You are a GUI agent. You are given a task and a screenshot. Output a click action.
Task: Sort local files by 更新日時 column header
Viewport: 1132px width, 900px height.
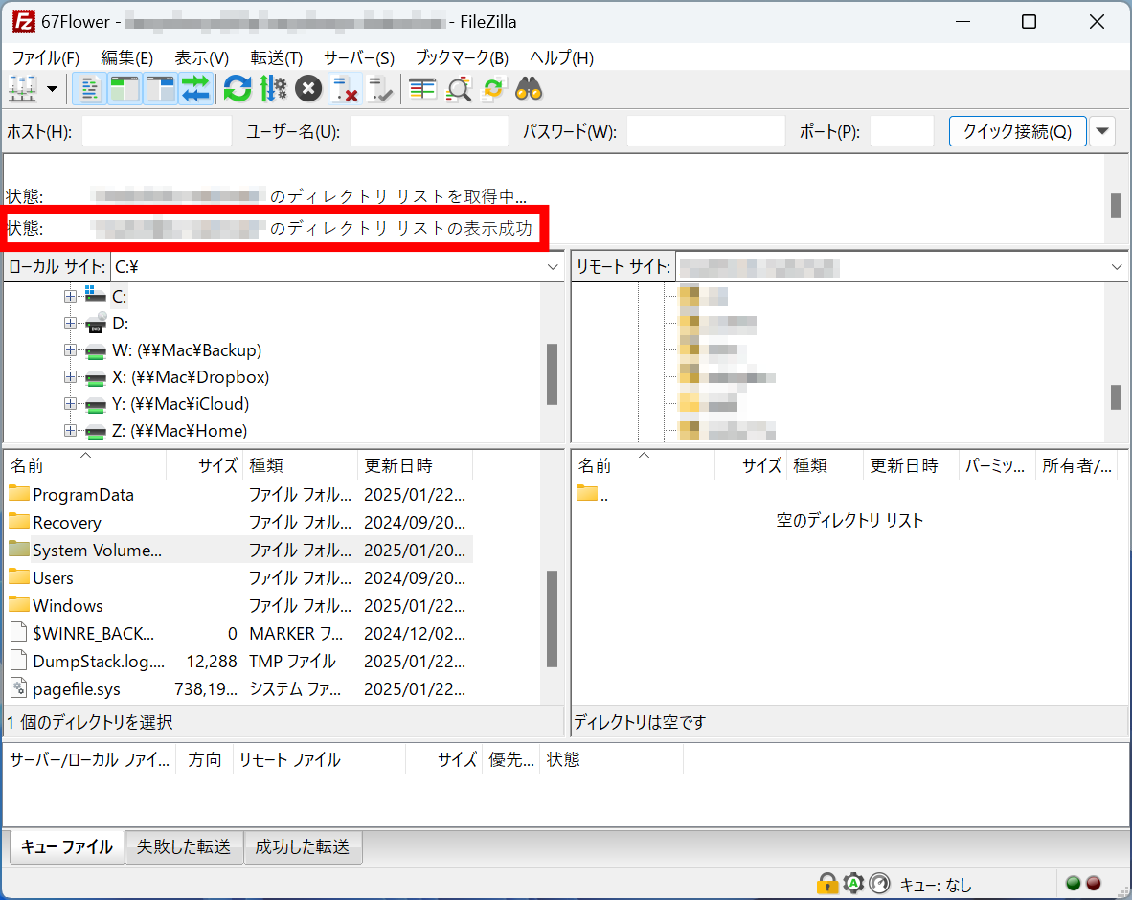coord(415,465)
